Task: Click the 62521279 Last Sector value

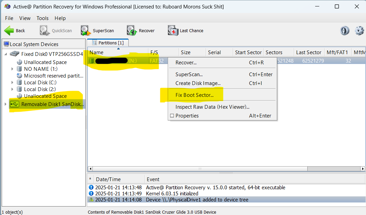Action: click(313, 61)
